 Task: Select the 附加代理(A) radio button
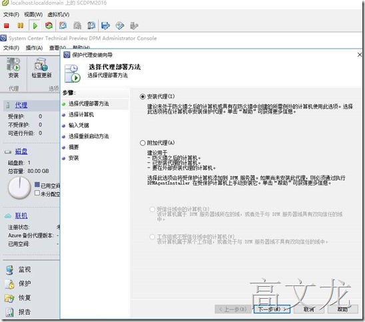point(143,143)
